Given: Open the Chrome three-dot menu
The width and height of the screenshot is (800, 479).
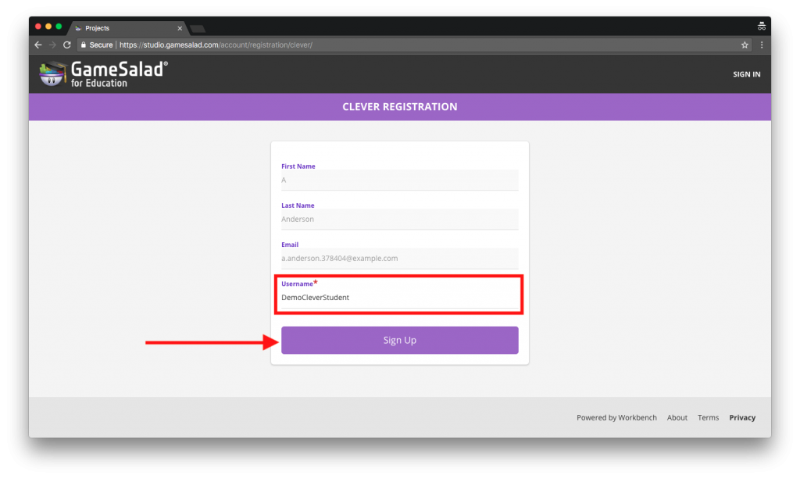Looking at the screenshot, I should (x=762, y=45).
